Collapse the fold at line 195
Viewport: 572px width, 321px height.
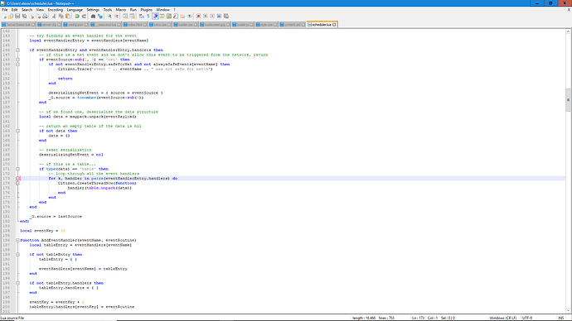point(17,283)
